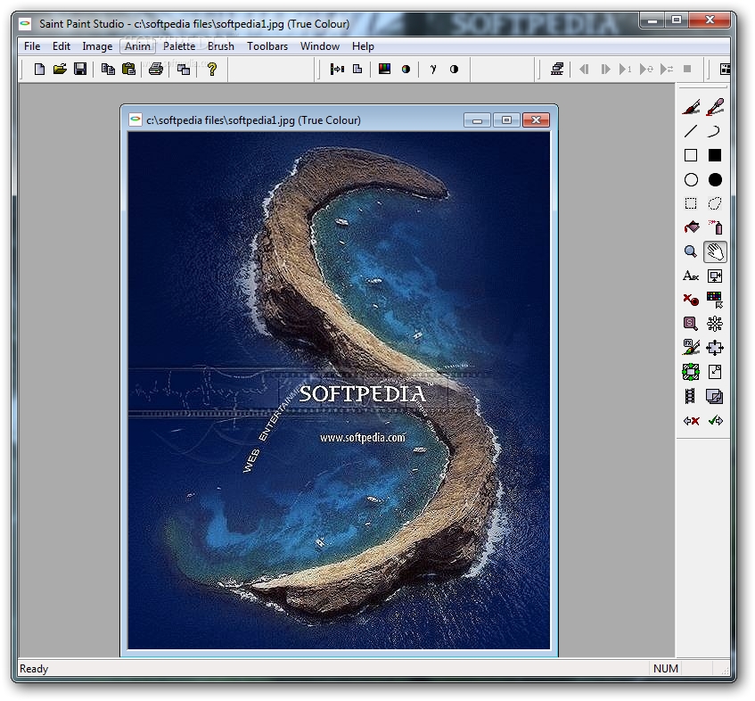This screenshot has width=755, height=701.
Task: Open the File menu
Action: [32, 46]
